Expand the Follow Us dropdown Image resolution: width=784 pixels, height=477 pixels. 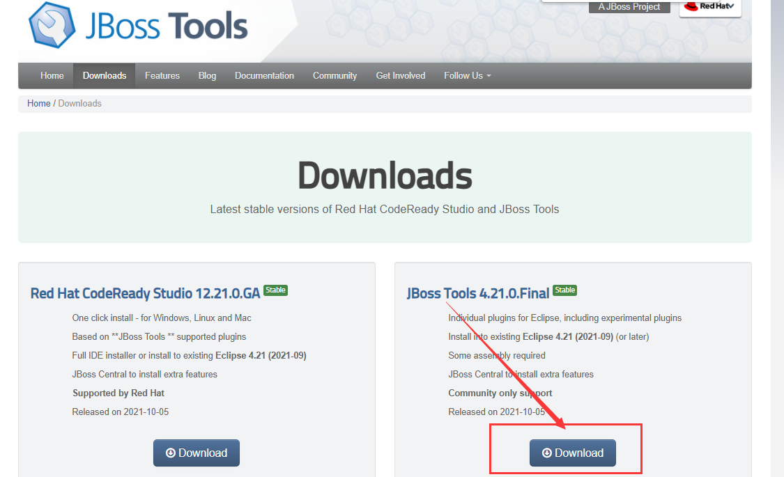coord(468,75)
